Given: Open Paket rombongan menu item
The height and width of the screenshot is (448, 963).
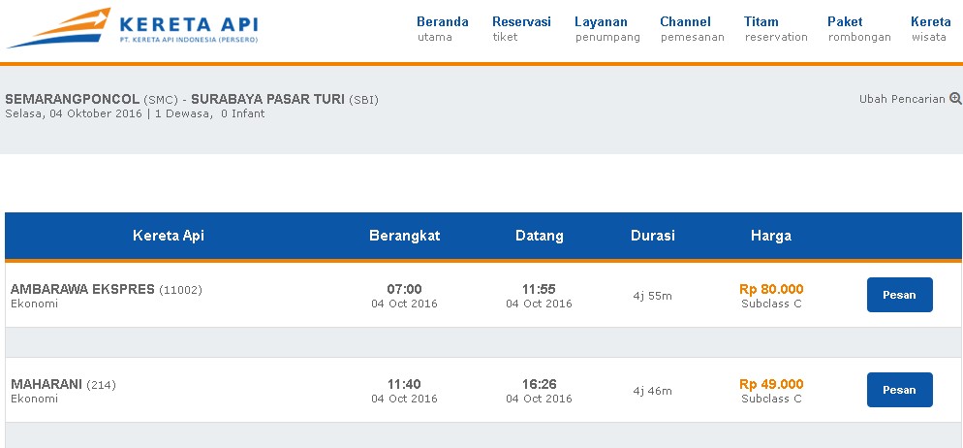Looking at the screenshot, I should click(x=859, y=29).
